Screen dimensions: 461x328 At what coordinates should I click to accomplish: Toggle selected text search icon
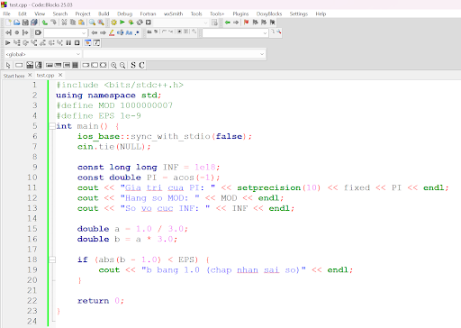coord(120,32)
